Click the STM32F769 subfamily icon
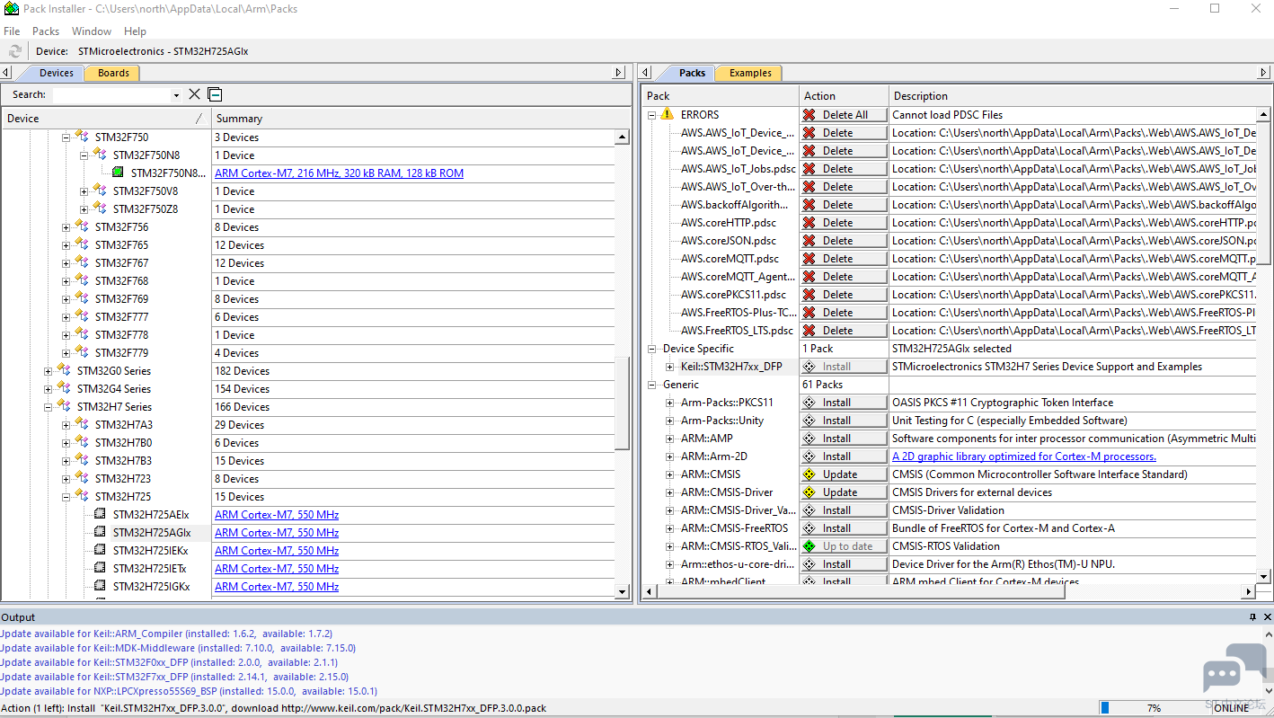This screenshot has height=718, width=1274. 82,298
